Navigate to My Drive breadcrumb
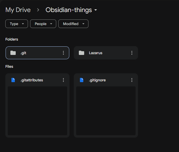 (x=18, y=10)
